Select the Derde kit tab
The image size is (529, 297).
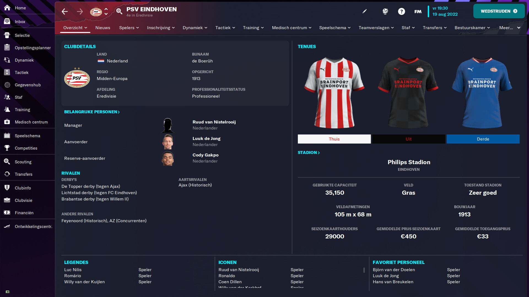(483, 139)
